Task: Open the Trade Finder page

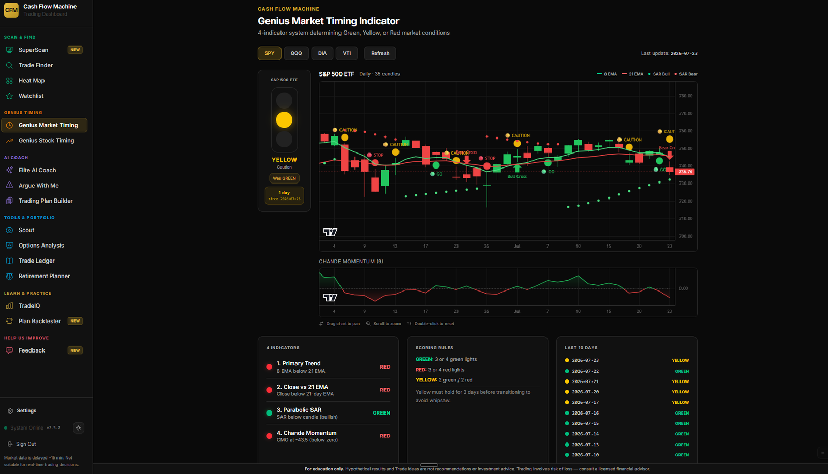Action: pyautogui.click(x=44, y=65)
